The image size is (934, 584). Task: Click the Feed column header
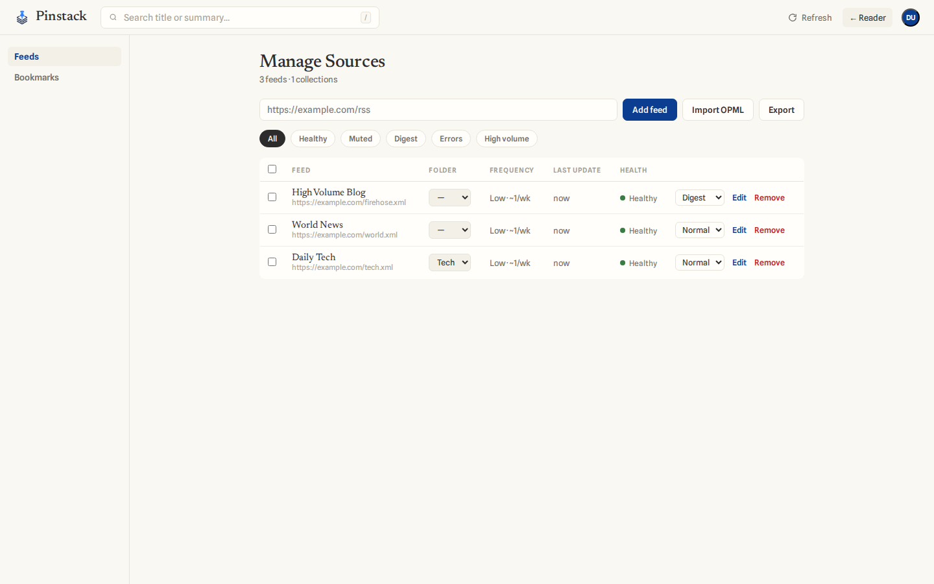point(301,170)
